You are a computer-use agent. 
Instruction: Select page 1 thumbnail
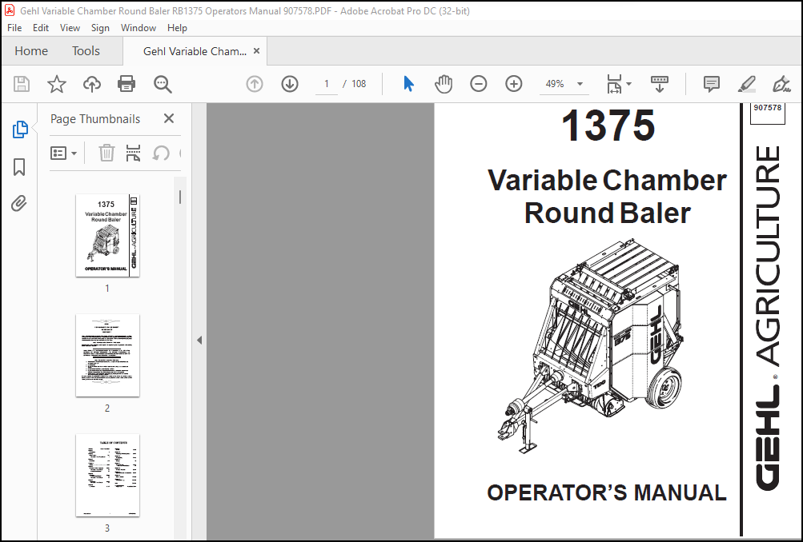click(x=107, y=235)
